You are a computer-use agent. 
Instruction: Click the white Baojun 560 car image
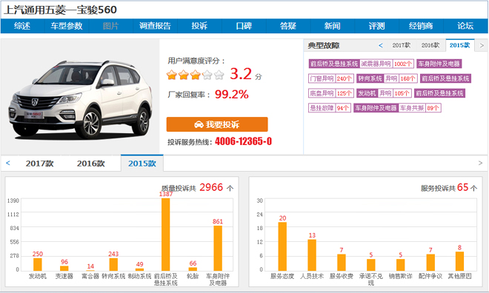click(x=80, y=99)
